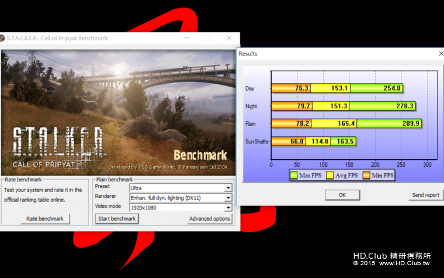Minimize the Call of Pripyat Benchmark window

[x=187, y=38]
